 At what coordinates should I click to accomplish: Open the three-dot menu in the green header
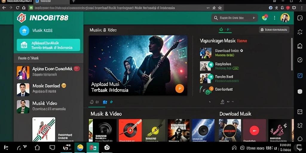pyautogui.click(x=274, y=18)
